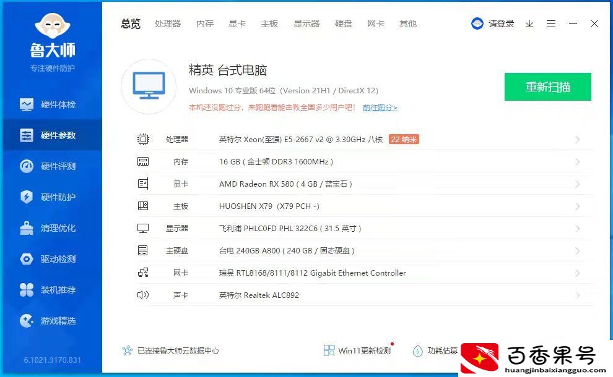Click the large desktop computer icon

(149, 87)
